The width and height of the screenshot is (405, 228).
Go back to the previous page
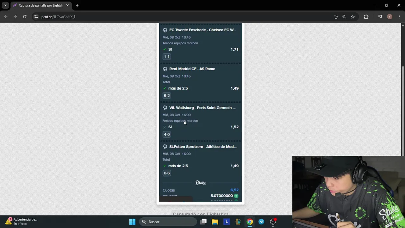[x=6, y=17]
